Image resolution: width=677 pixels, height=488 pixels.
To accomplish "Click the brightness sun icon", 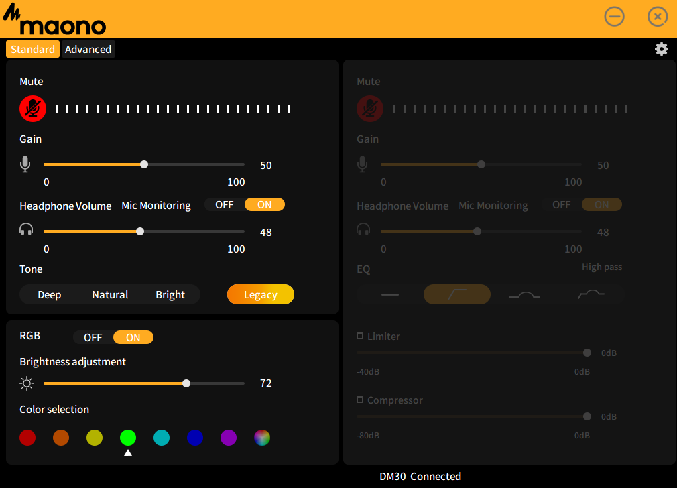I will 27,383.
